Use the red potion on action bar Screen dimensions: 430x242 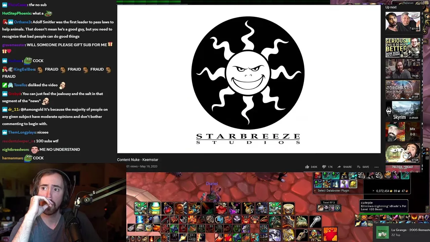pos(168,208)
